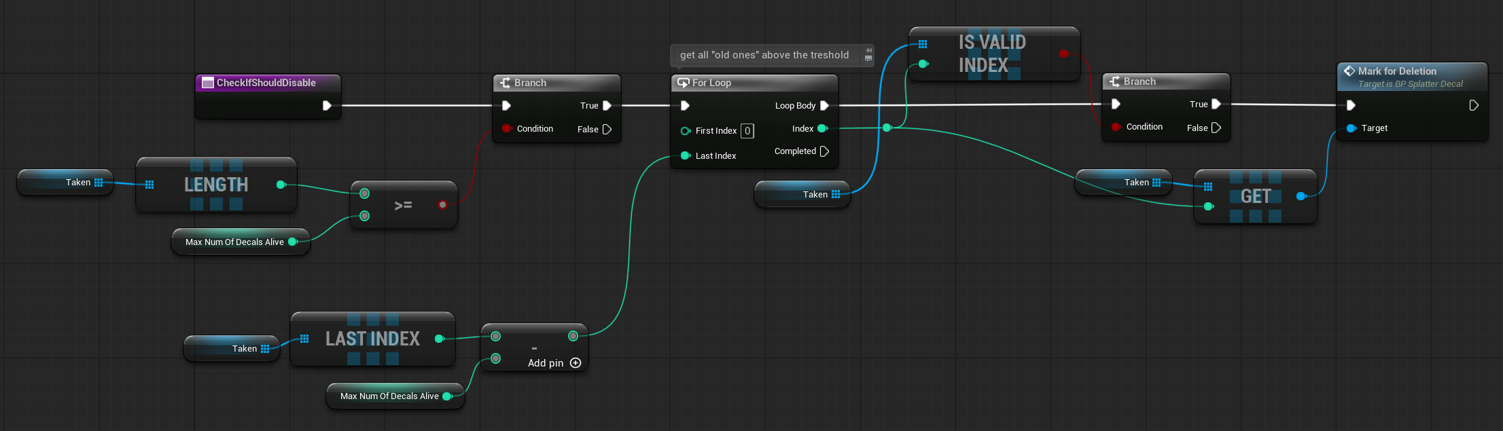Click the Target pin on Mark for Deletion

(1351, 128)
